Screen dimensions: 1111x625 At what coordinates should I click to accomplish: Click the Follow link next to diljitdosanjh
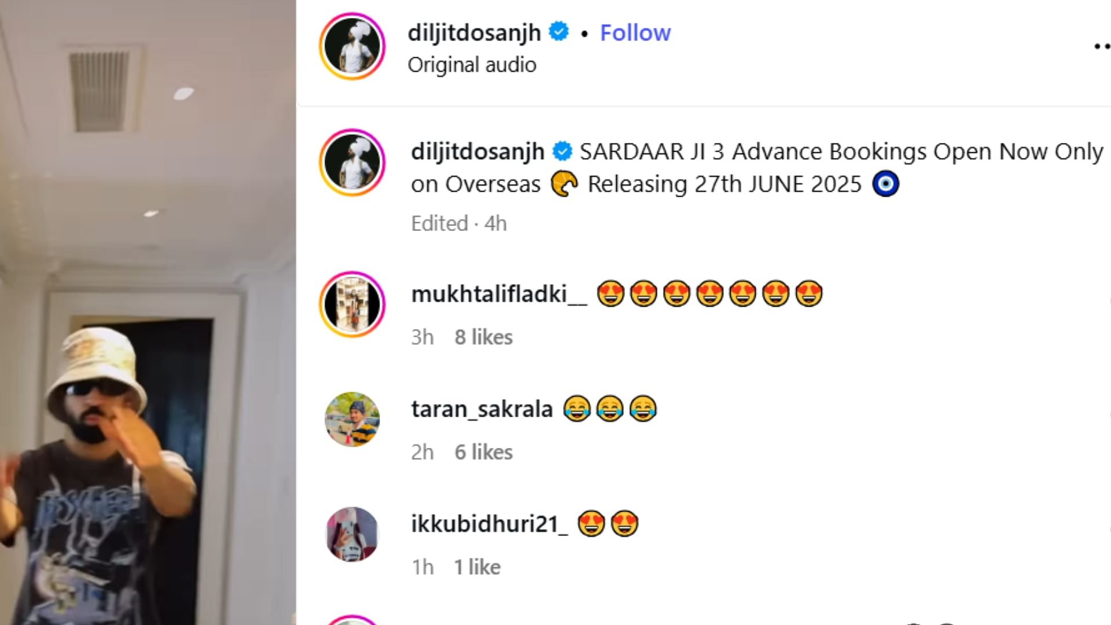coord(635,33)
